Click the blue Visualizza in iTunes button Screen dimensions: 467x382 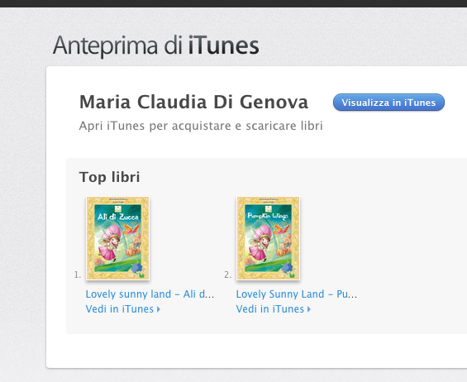pyautogui.click(x=388, y=103)
